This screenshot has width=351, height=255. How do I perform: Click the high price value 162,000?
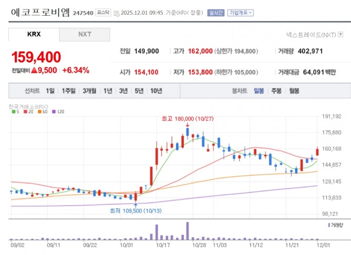(x=200, y=51)
